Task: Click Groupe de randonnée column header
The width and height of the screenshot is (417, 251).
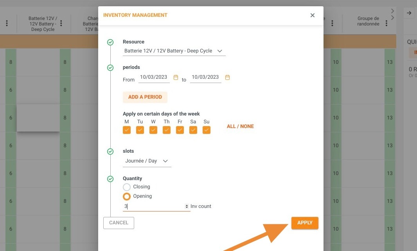Action: click(x=368, y=21)
